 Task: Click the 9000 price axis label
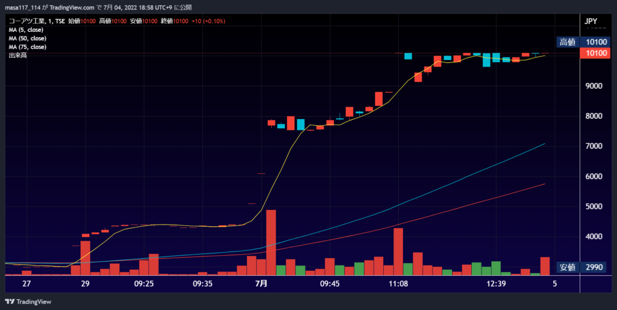[594, 86]
